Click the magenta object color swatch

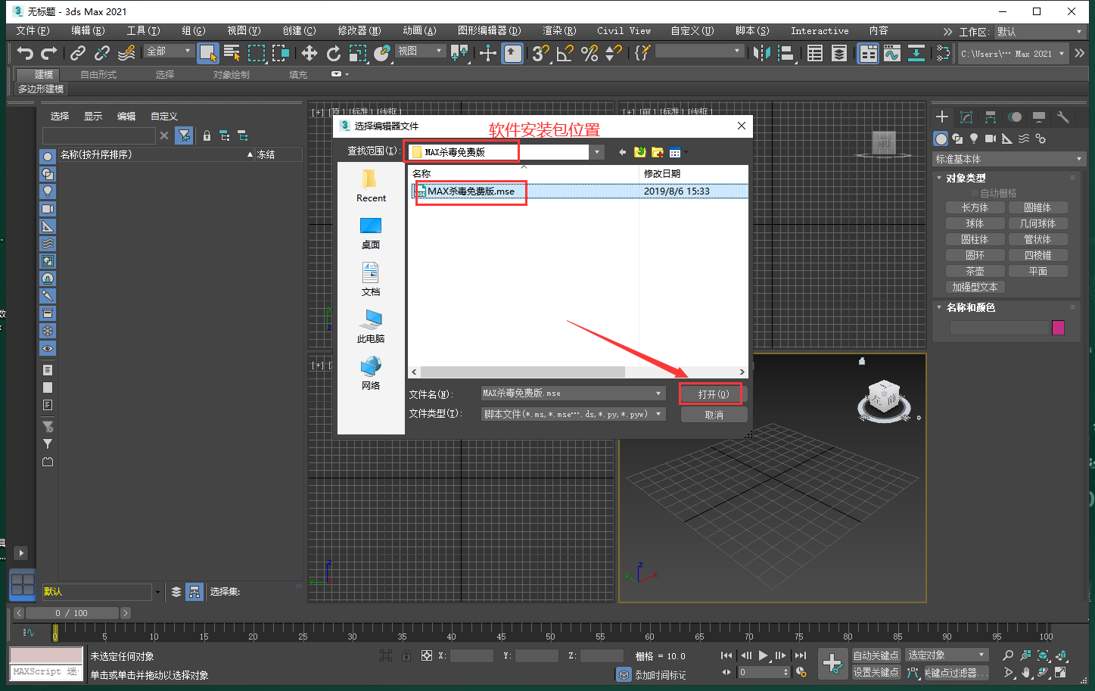coord(1058,328)
